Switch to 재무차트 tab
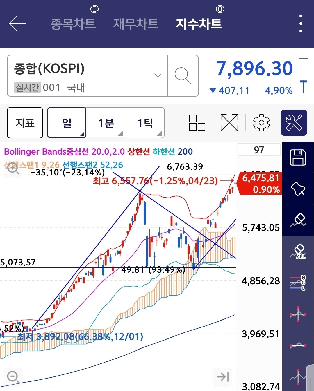The width and height of the screenshot is (314, 391). click(136, 24)
